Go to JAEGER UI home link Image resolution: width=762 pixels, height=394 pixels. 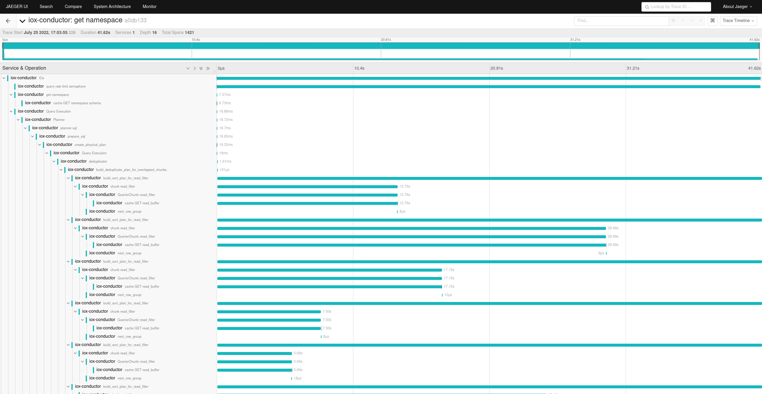17,7
